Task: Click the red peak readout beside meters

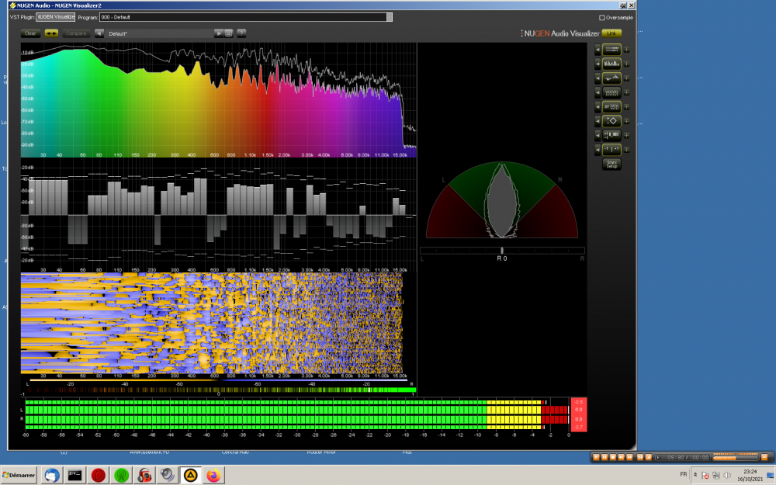Action: coord(579,414)
